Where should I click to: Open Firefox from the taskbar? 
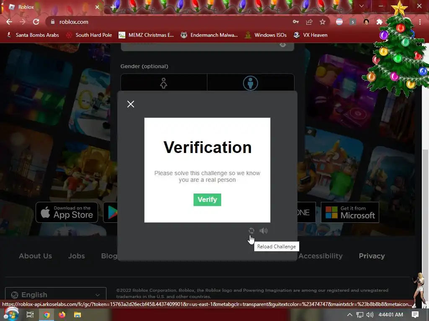point(62,315)
